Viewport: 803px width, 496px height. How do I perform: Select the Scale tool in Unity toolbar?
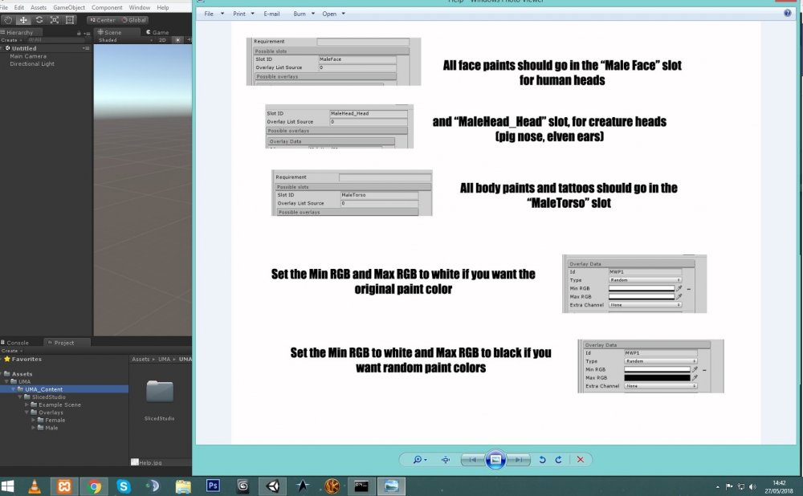[x=55, y=19]
